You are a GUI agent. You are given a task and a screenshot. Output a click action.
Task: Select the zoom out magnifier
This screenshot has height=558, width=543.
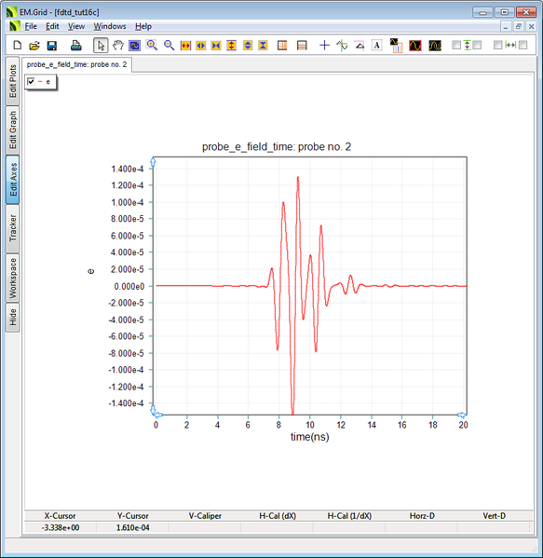click(x=169, y=46)
